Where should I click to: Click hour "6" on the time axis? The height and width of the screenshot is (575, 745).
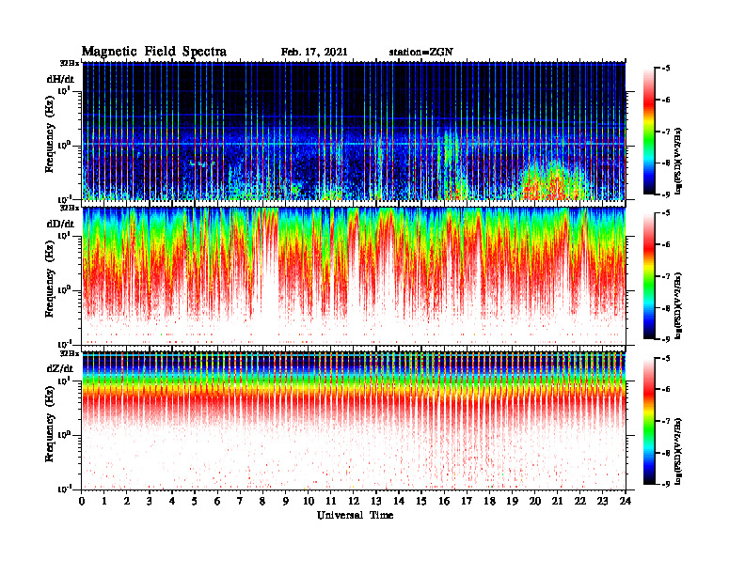tap(217, 501)
